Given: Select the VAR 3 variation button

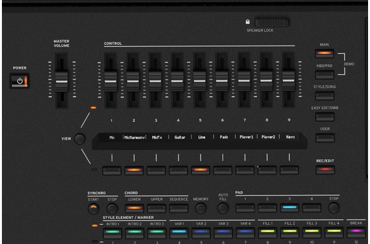Looking at the screenshot, I should tap(224, 232).
